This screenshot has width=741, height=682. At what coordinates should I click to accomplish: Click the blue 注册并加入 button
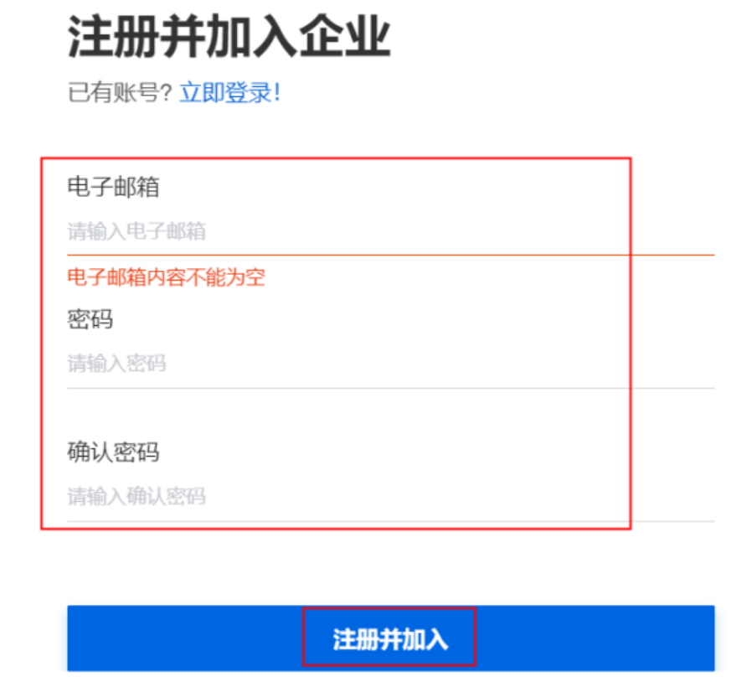(x=391, y=638)
